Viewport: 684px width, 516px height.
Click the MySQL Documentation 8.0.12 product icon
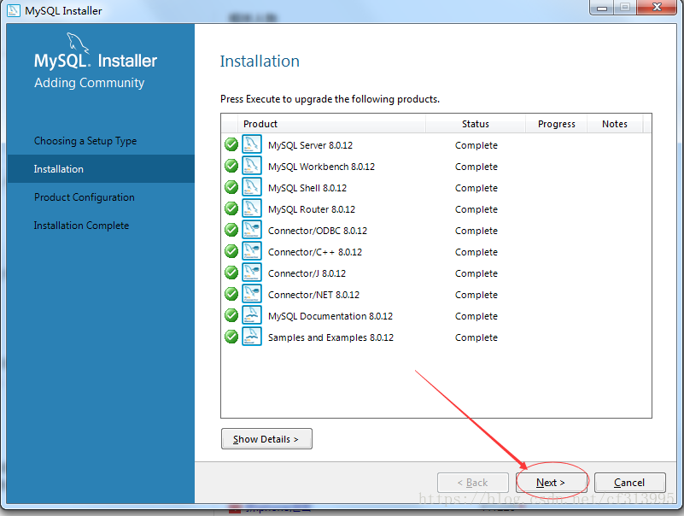click(x=252, y=315)
